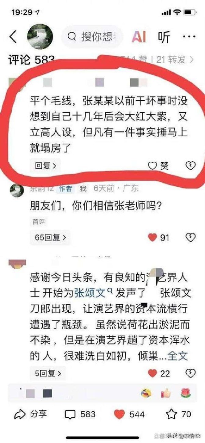
Task: Tap the 听 listen icon
Action: [164, 37]
